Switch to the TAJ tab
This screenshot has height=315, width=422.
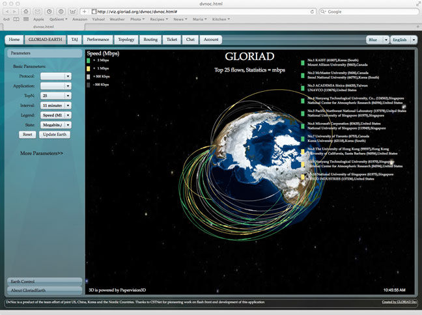(74, 40)
